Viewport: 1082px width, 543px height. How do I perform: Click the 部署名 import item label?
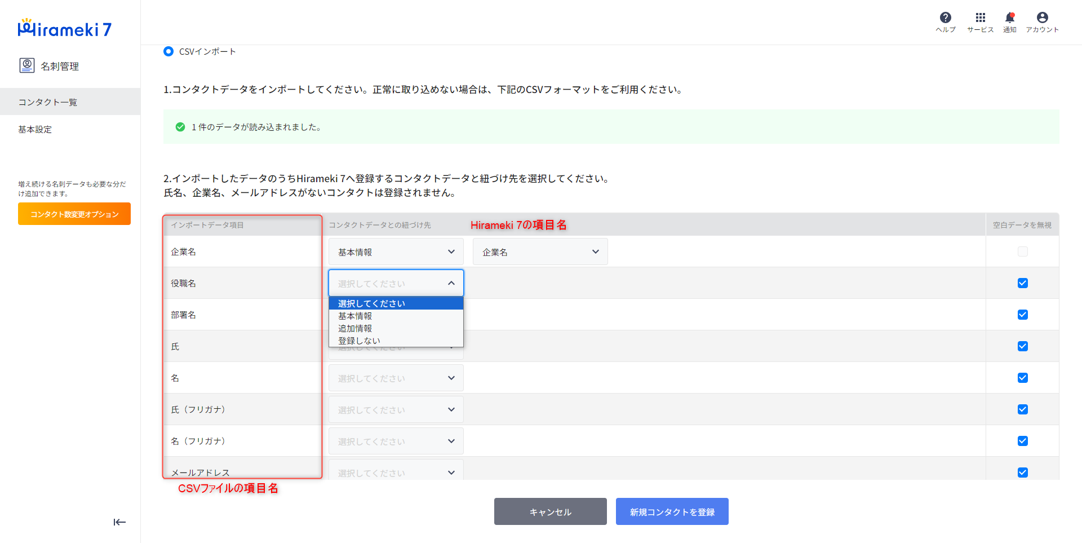[184, 315]
